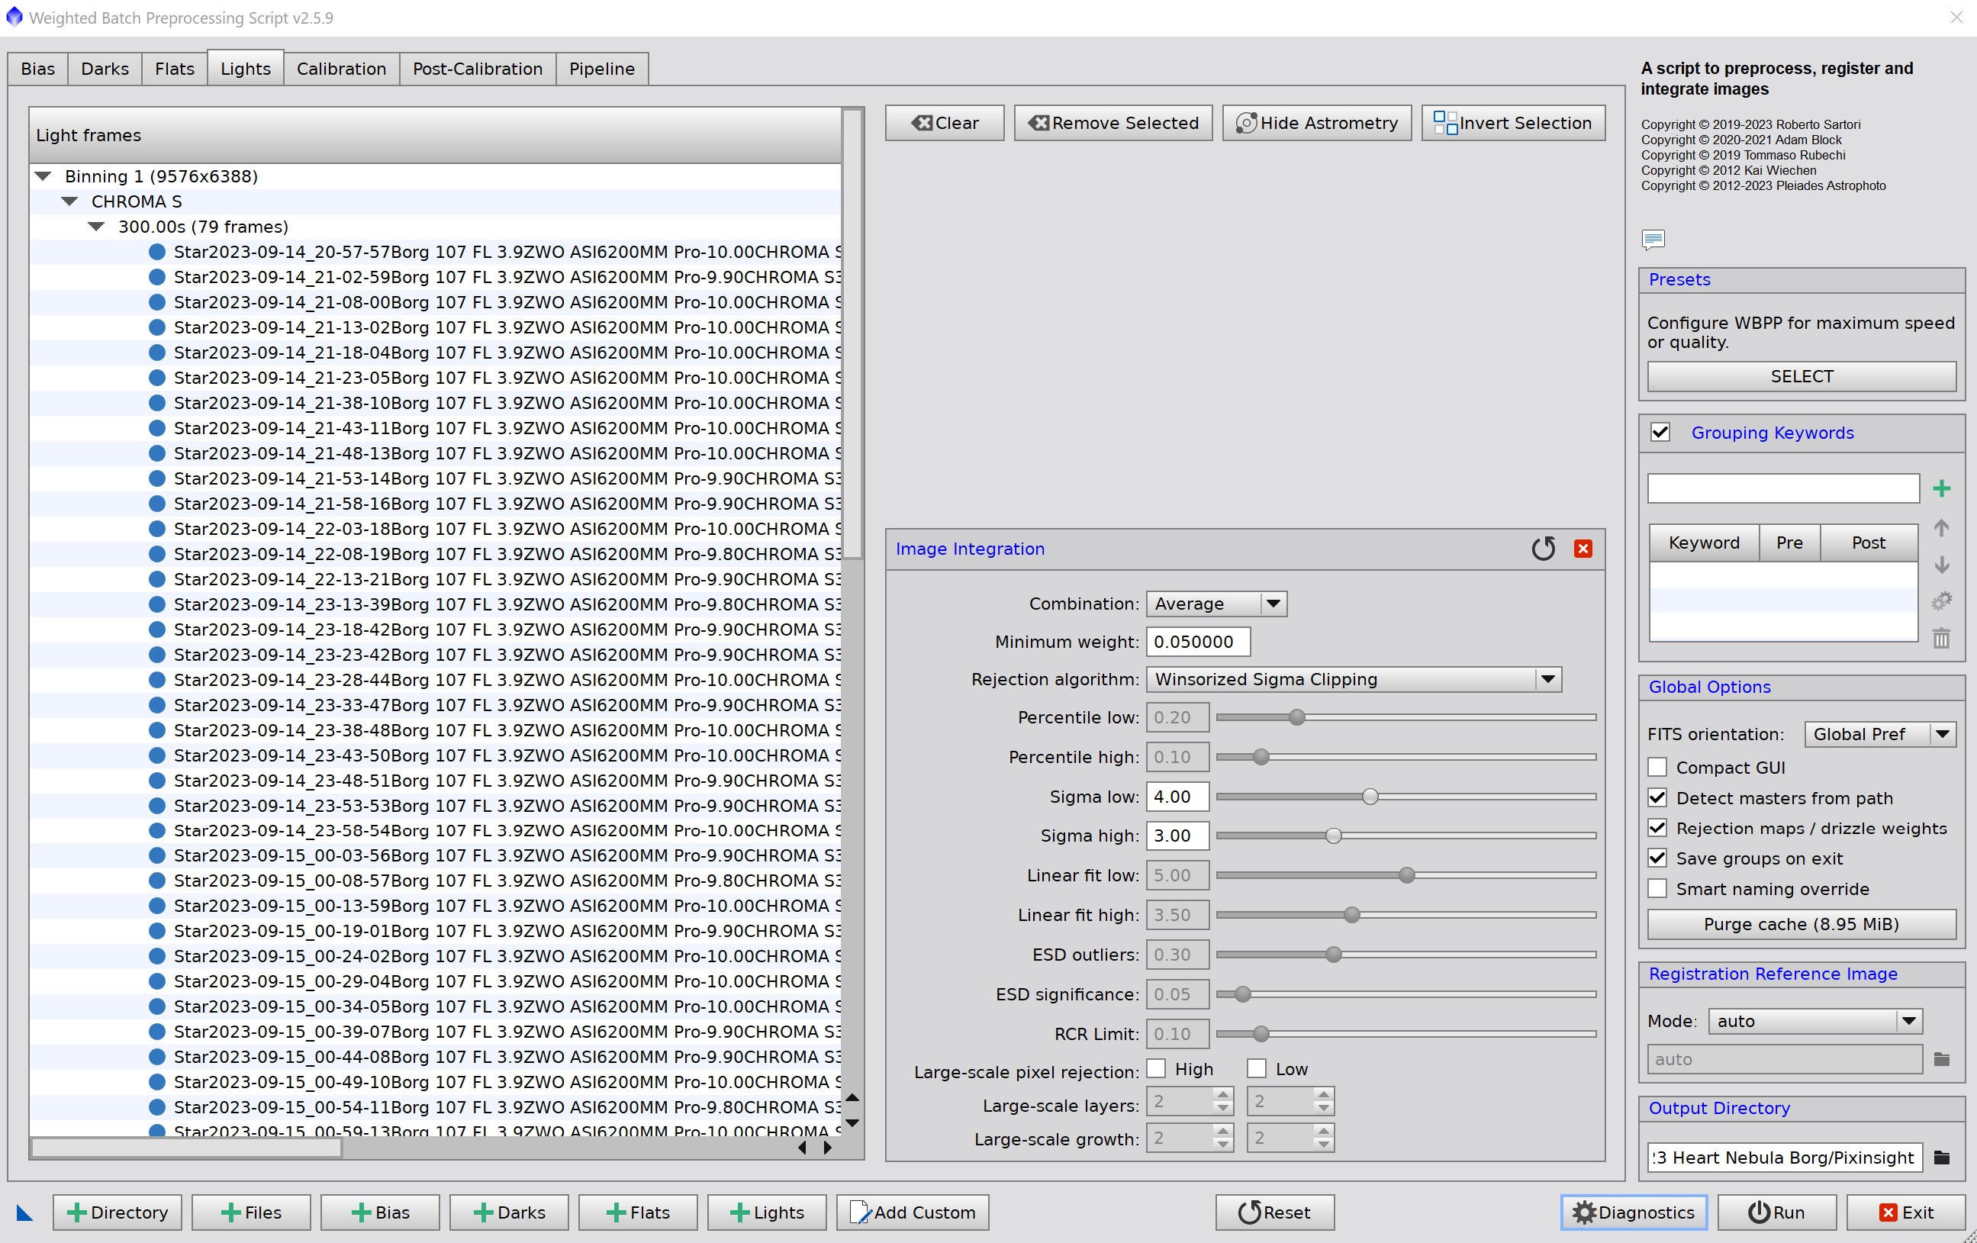This screenshot has width=1977, height=1243.
Task: Move keyword up with the up arrow icon
Action: (x=1941, y=528)
